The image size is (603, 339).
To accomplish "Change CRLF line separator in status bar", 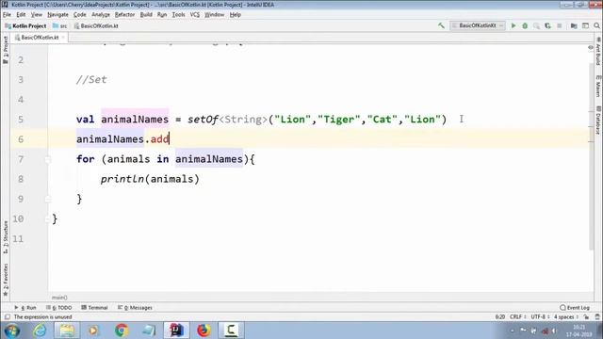I will pyautogui.click(x=517, y=317).
